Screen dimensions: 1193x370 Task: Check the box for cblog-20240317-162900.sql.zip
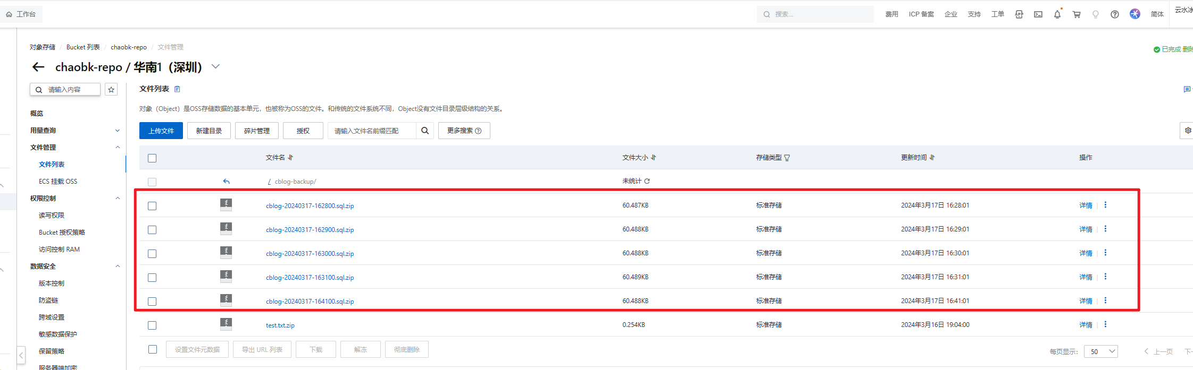click(152, 230)
